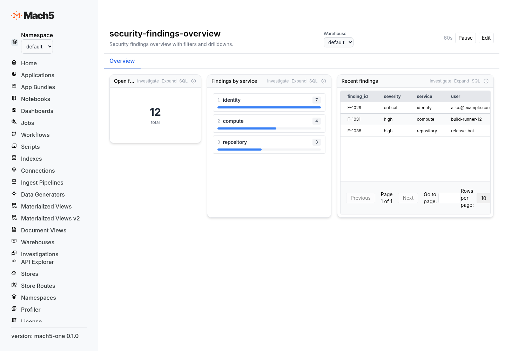
Task: Click the repository service progress bar
Action: pyautogui.click(x=269, y=150)
